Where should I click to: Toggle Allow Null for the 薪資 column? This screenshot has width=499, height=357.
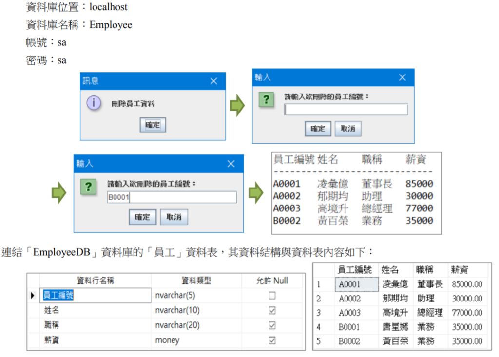pos(272,340)
